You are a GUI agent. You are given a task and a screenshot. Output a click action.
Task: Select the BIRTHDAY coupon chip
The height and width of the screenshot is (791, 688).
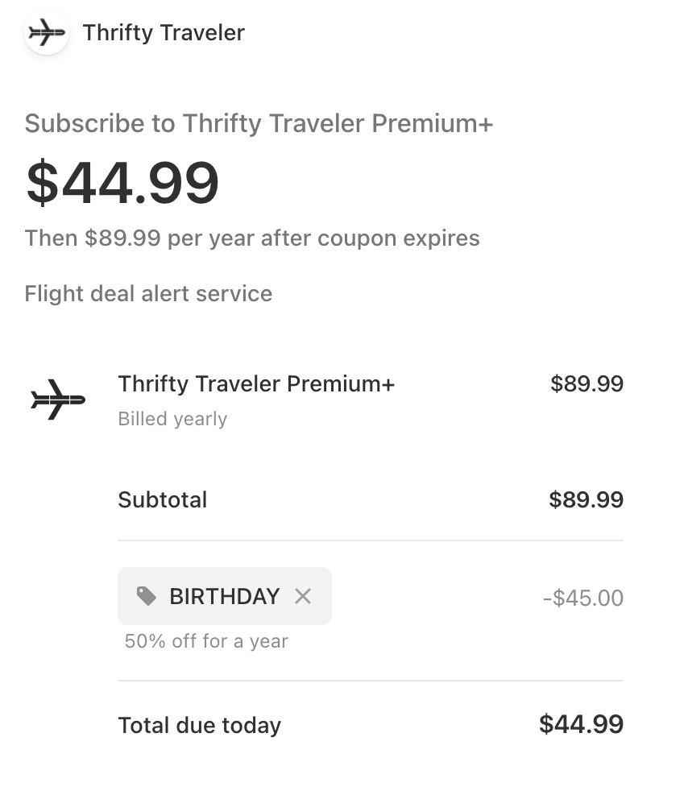point(224,596)
